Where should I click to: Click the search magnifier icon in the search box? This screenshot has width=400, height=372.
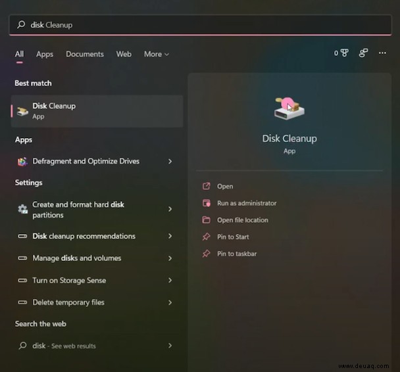(x=21, y=25)
